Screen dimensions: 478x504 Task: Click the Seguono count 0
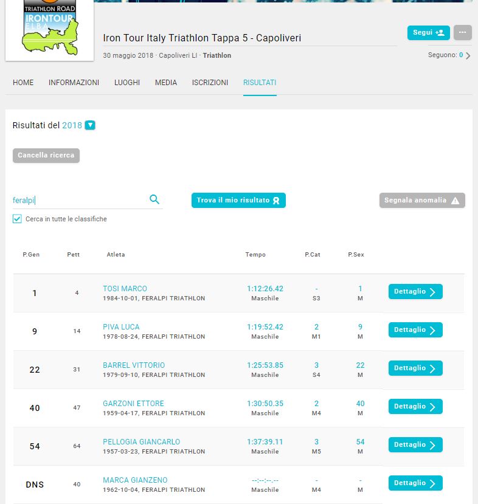pos(461,55)
